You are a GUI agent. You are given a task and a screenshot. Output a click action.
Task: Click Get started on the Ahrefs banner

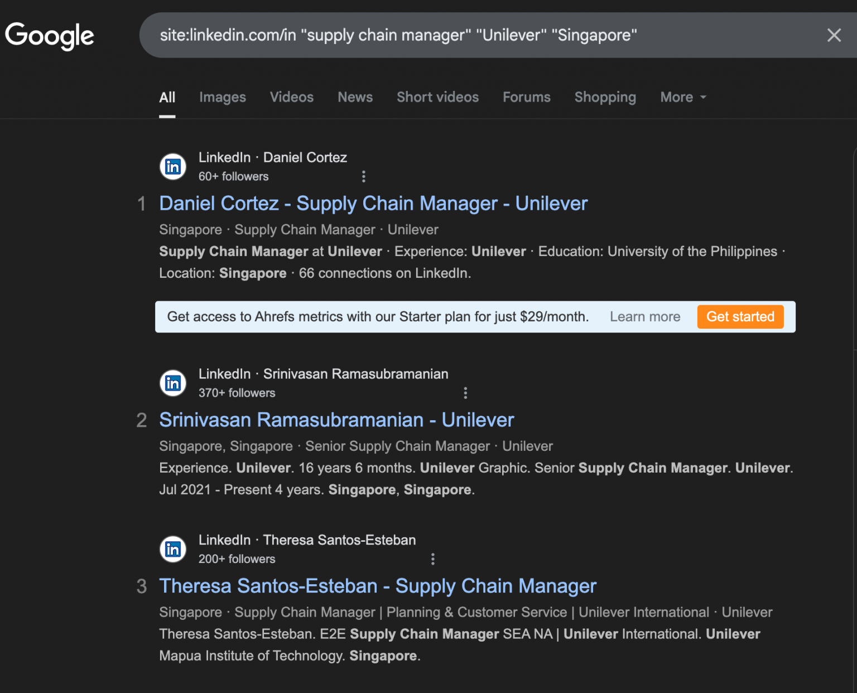(740, 316)
